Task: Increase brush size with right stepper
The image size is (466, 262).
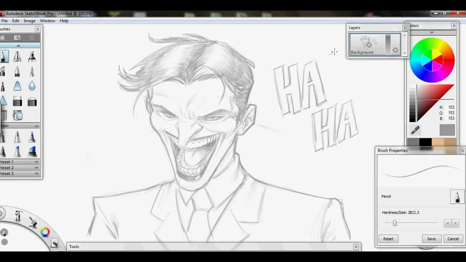Action: [x=455, y=223]
